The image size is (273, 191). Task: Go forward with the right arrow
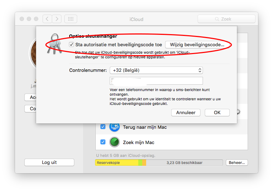[x=57, y=19]
